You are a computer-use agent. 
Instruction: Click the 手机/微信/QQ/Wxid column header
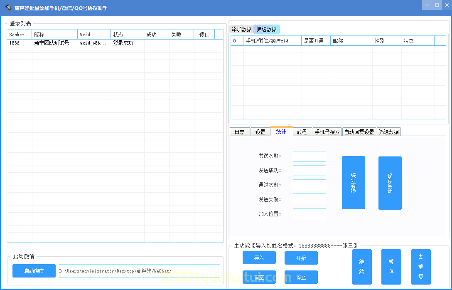[273, 41]
